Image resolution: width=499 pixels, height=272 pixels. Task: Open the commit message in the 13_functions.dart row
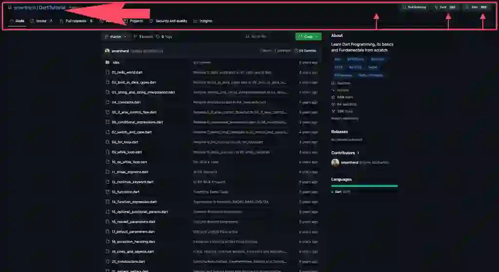click(x=211, y=192)
